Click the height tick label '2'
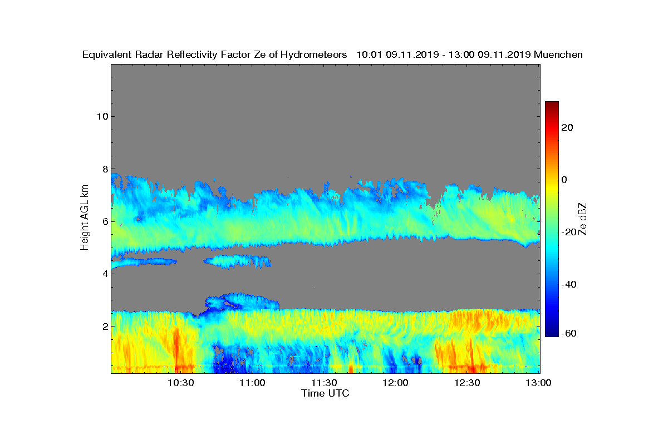This screenshot has height=445, width=668. [x=104, y=326]
